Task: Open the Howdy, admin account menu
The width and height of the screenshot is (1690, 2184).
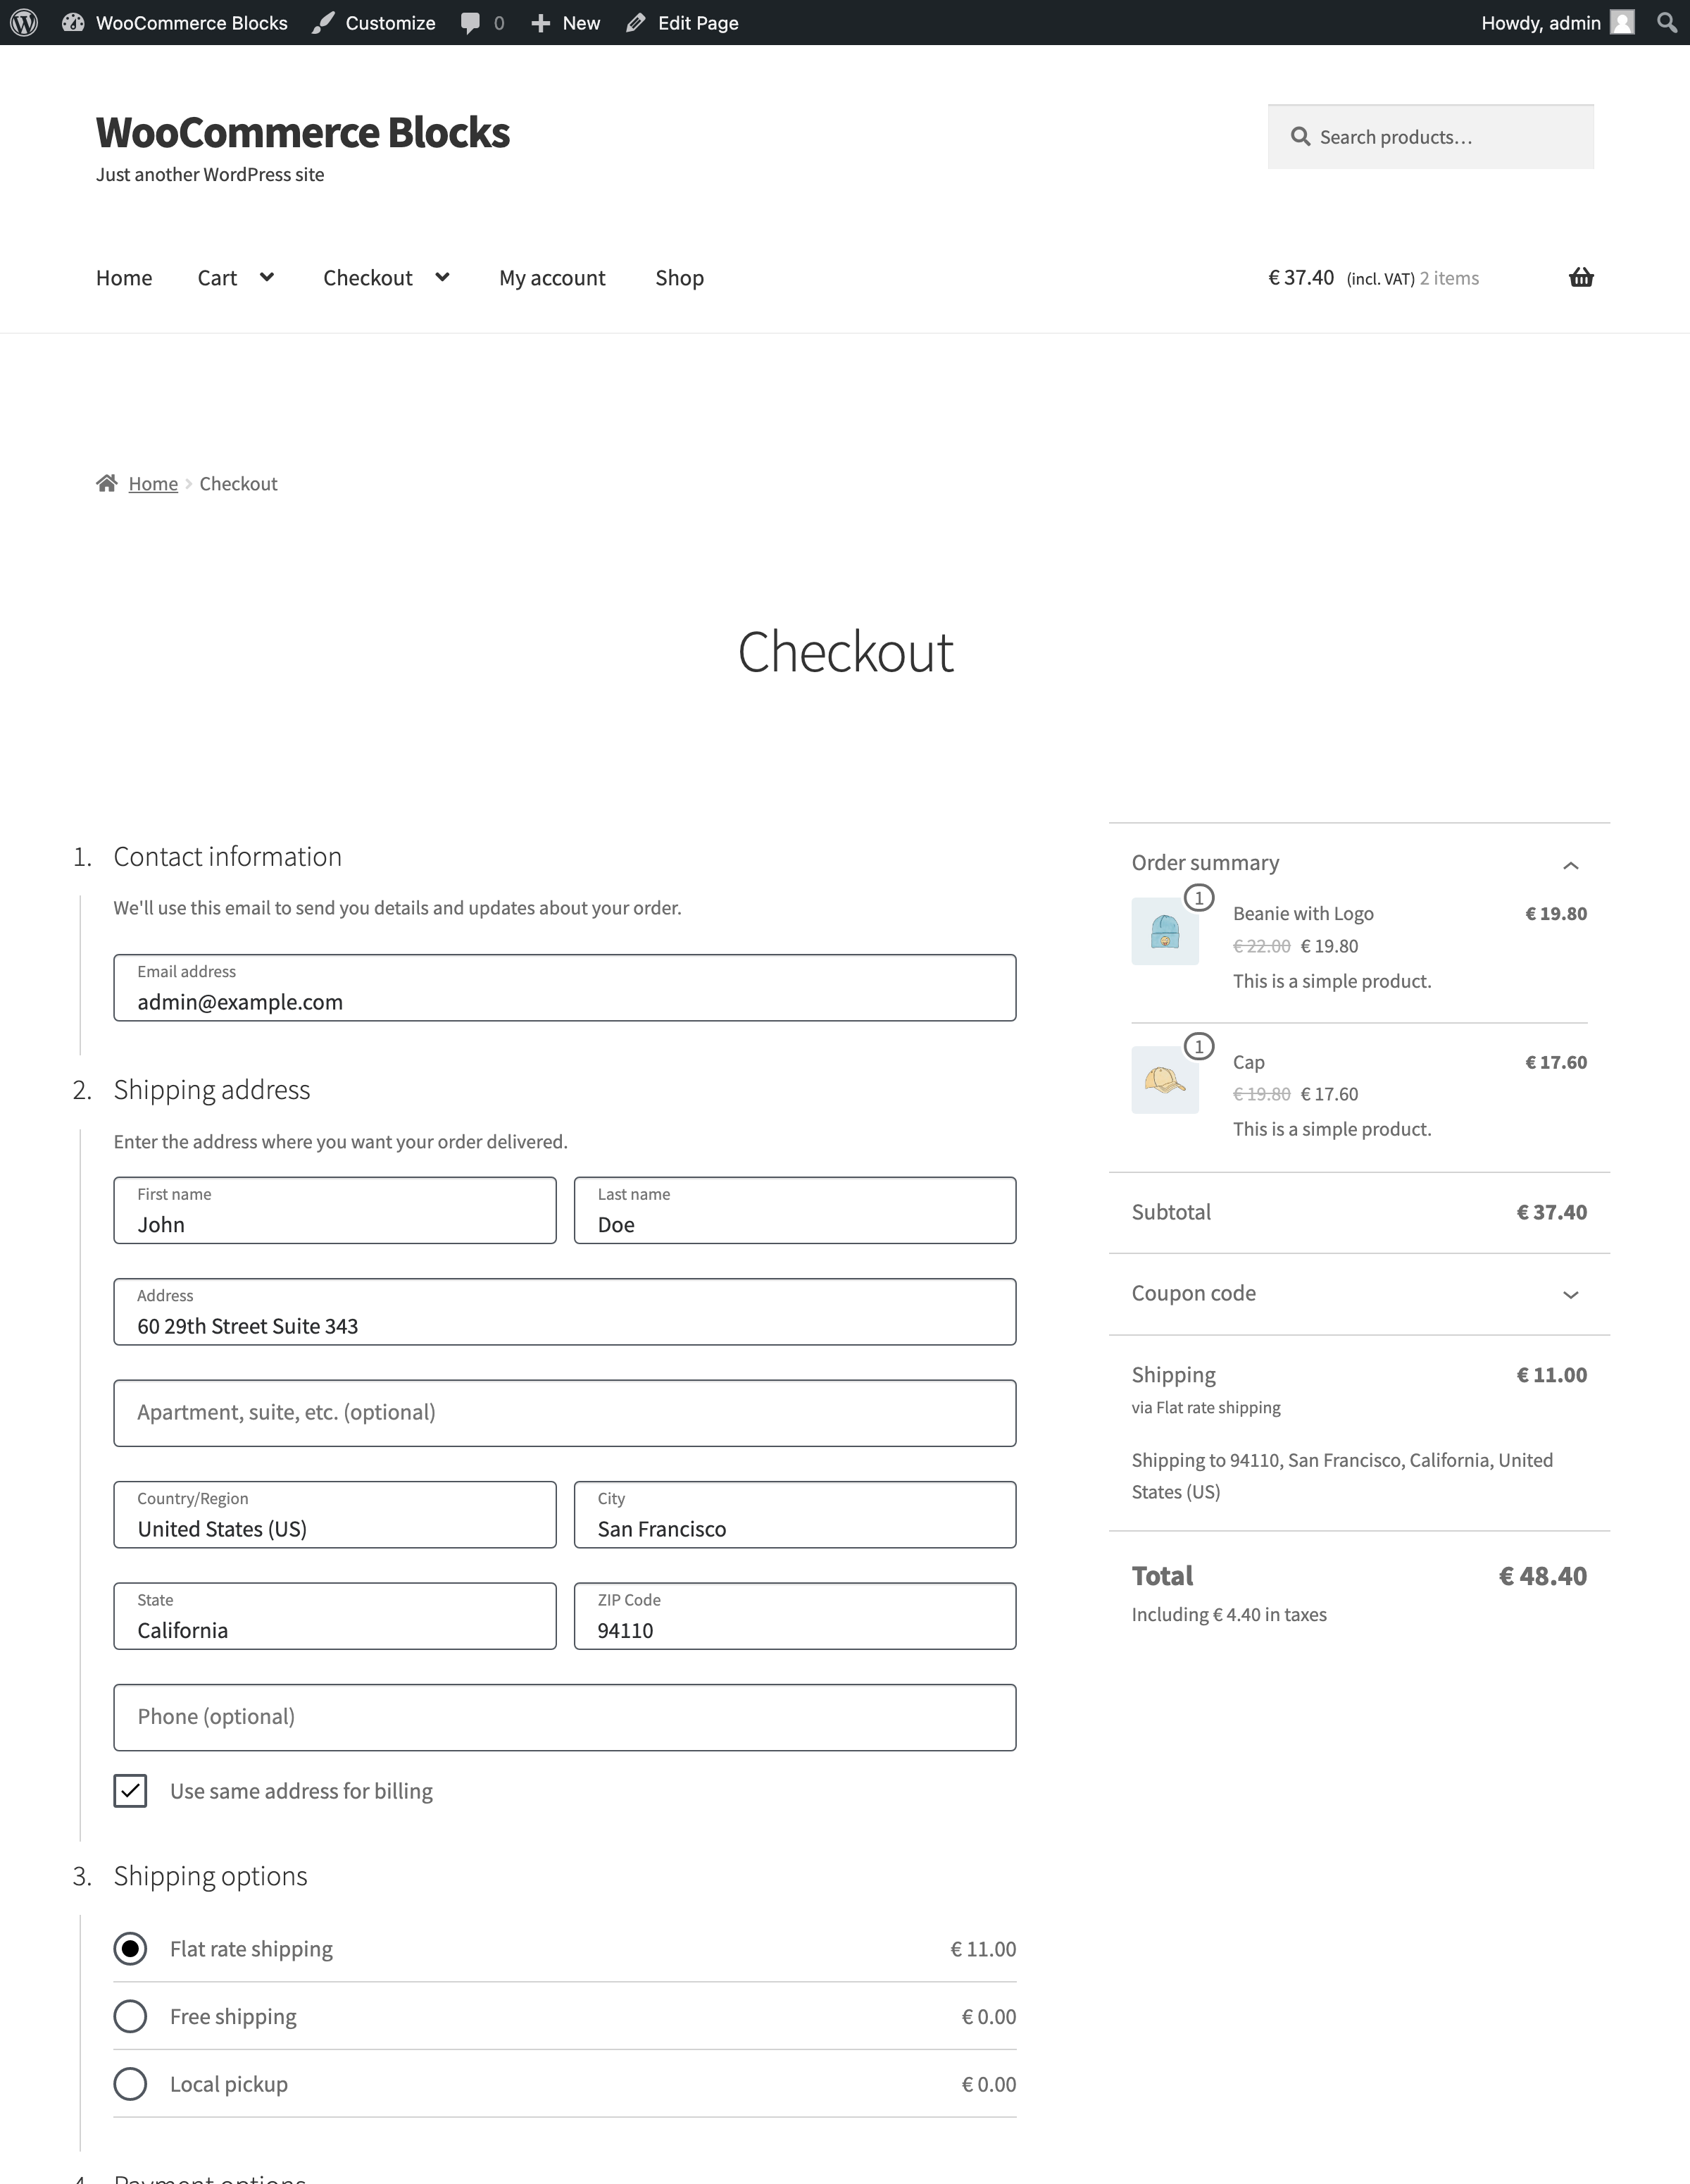Action: pos(1540,23)
